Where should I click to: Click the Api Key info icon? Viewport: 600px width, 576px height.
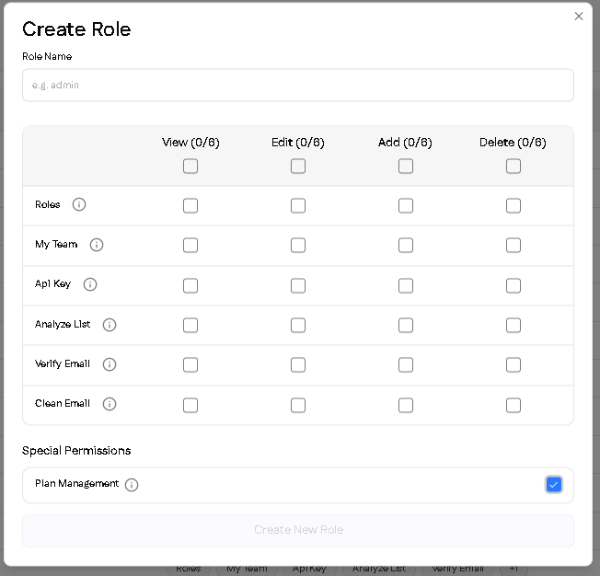[x=90, y=284]
